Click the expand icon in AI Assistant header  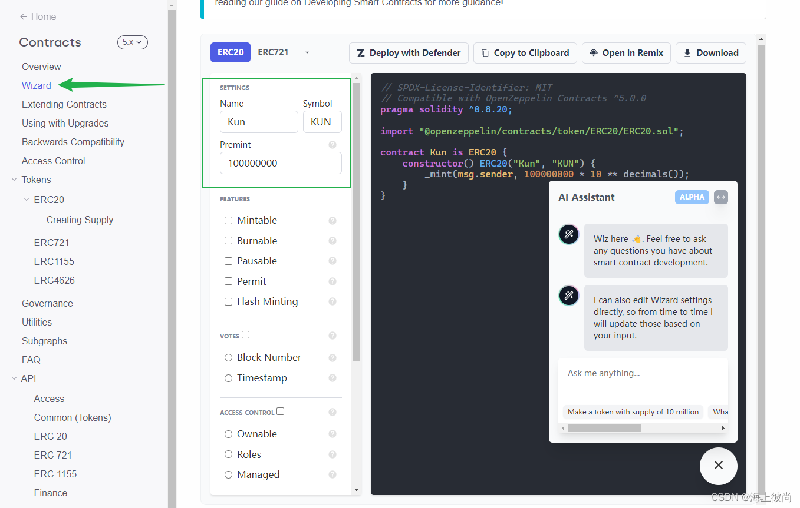point(720,197)
